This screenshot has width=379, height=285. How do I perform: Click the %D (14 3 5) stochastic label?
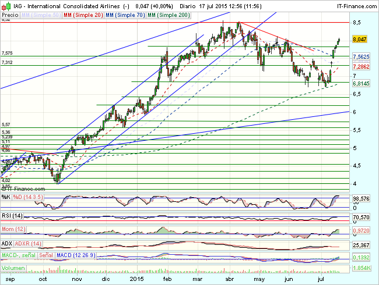(x=27, y=197)
